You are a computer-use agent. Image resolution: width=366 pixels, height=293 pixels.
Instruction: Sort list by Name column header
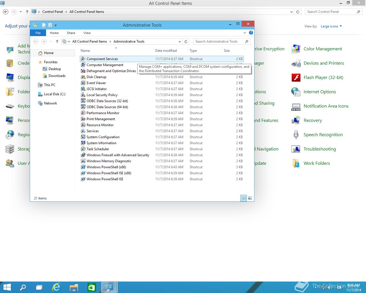click(116, 51)
